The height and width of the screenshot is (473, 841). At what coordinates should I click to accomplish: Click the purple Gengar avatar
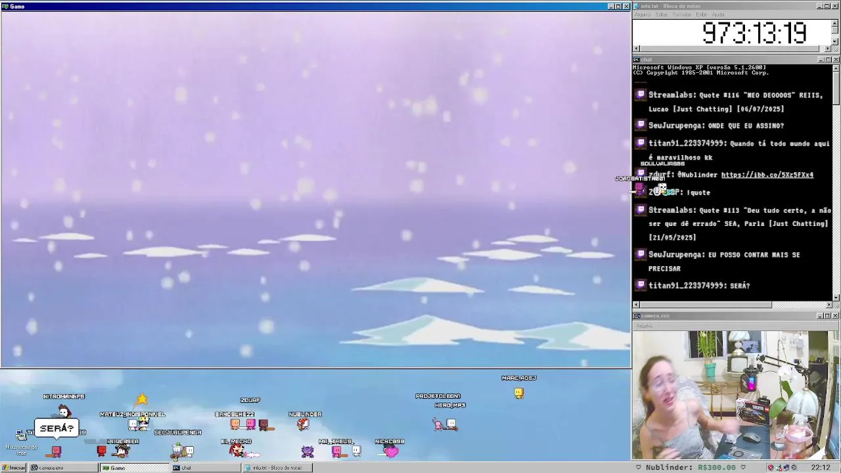[x=307, y=451]
